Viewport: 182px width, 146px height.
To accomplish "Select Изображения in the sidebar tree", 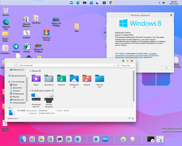I will click(17, 94).
